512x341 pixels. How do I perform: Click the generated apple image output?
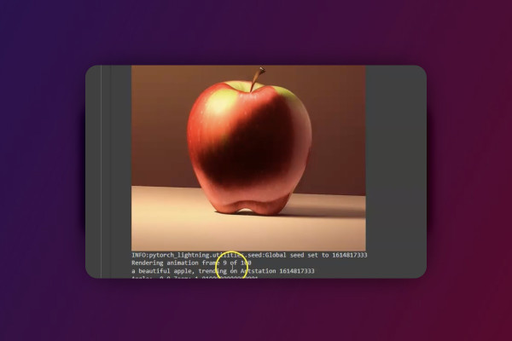click(x=248, y=158)
